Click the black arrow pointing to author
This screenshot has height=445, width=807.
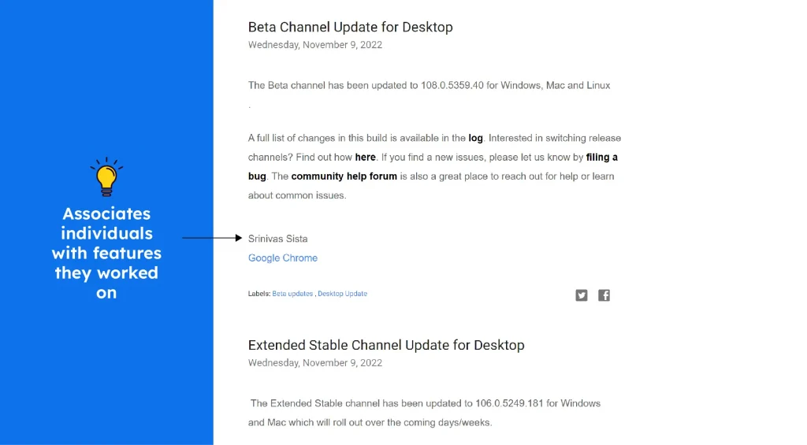coord(212,238)
